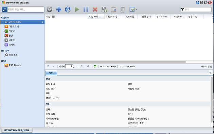Click the horizontal scrollbar of task list
Screen dimensions: 214x134
pyautogui.click(x=115, y=62)
